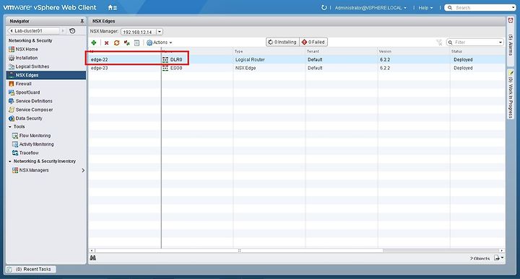Viewport: 520px width, 279px height.
Task: Show the 0 Failed jobs
Action: pyautogui.click(x=313, y=42)
